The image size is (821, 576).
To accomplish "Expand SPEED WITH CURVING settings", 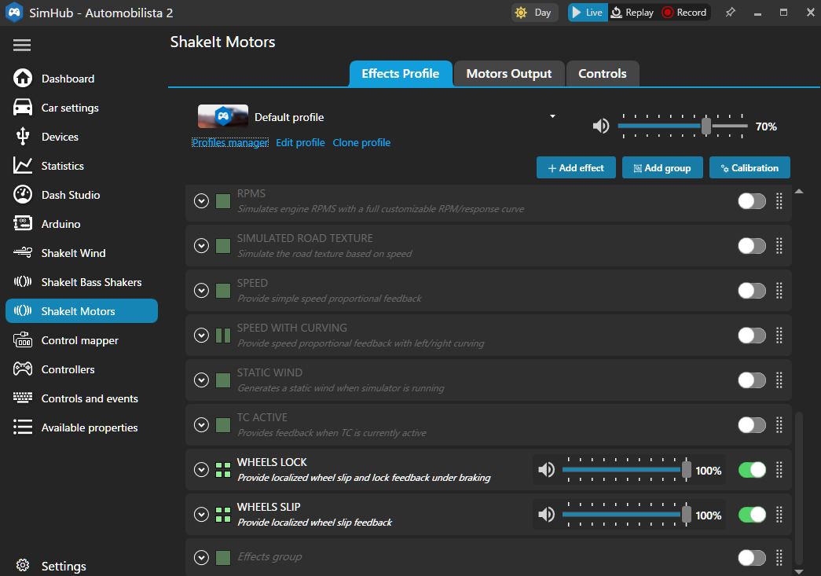I will point(201,335).
